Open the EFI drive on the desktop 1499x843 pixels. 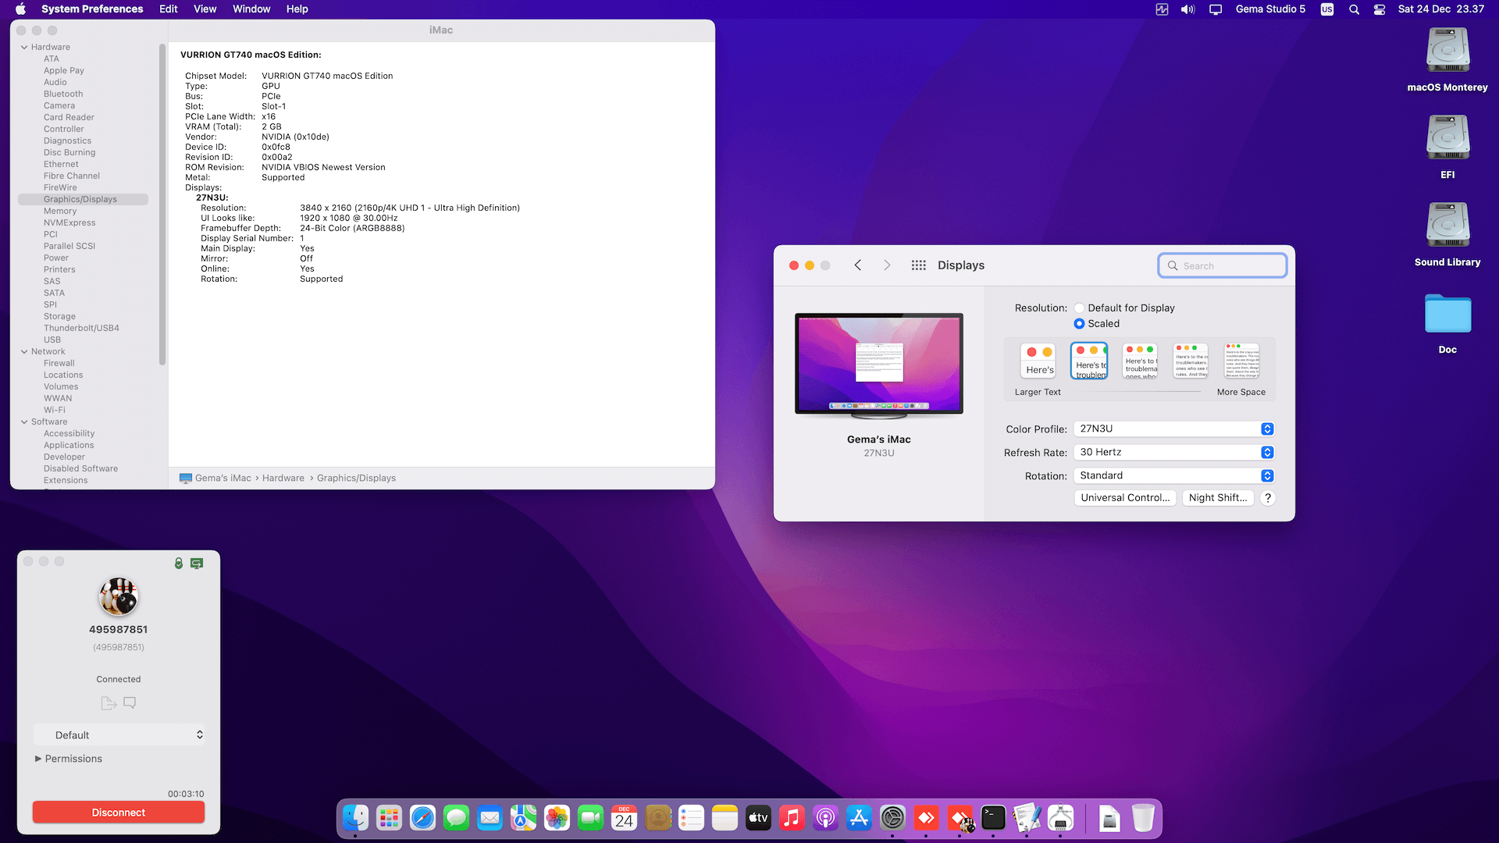click(1447, 138)
